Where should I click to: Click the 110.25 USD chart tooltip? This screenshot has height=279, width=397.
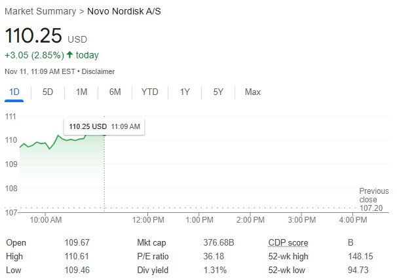click(x=104, y=126)
